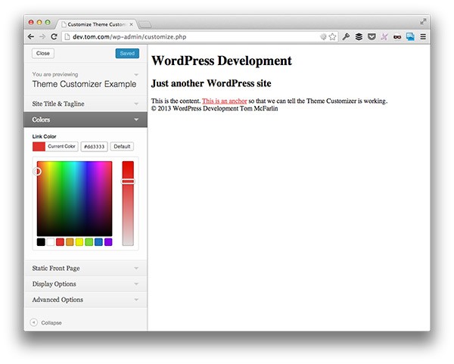Click the red saturation vertical slider handle
Image resolution: width=454 pixels, height=364 pixels.
click(128, 182)
